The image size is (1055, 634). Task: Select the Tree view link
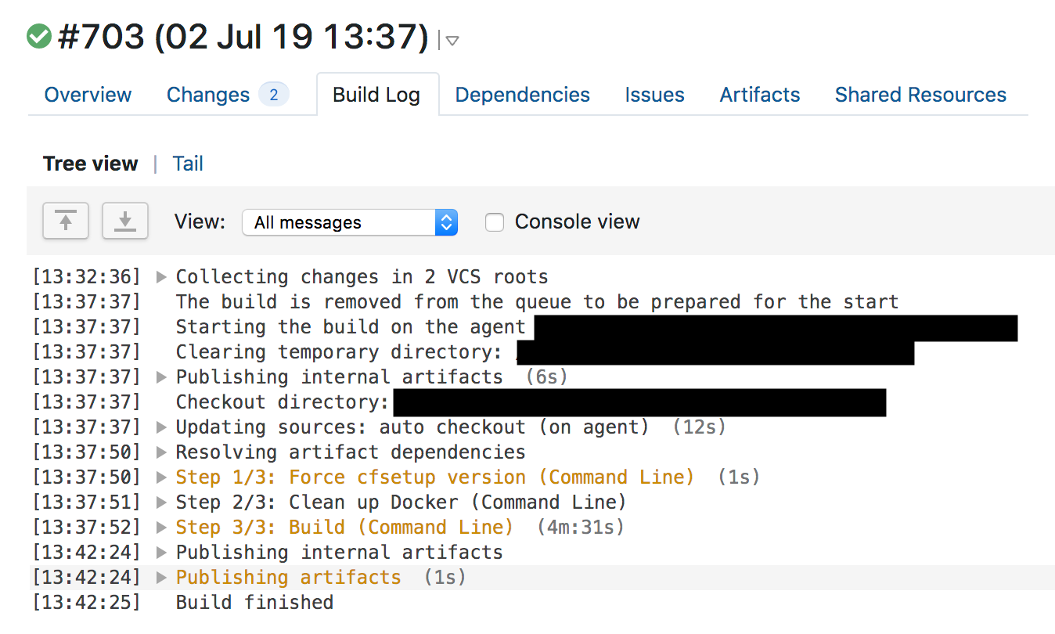(x=91, y=164)
